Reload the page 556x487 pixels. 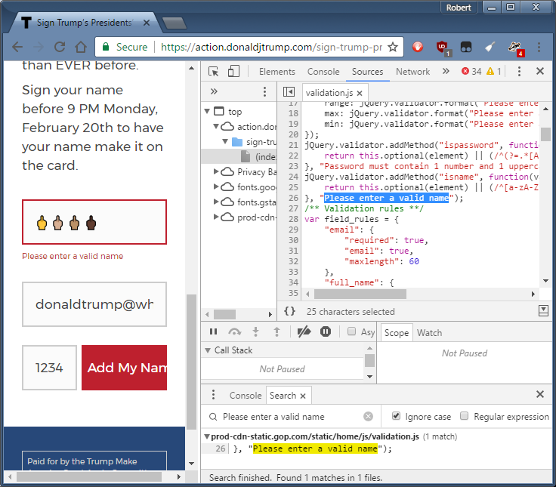(x=60, y=47)
